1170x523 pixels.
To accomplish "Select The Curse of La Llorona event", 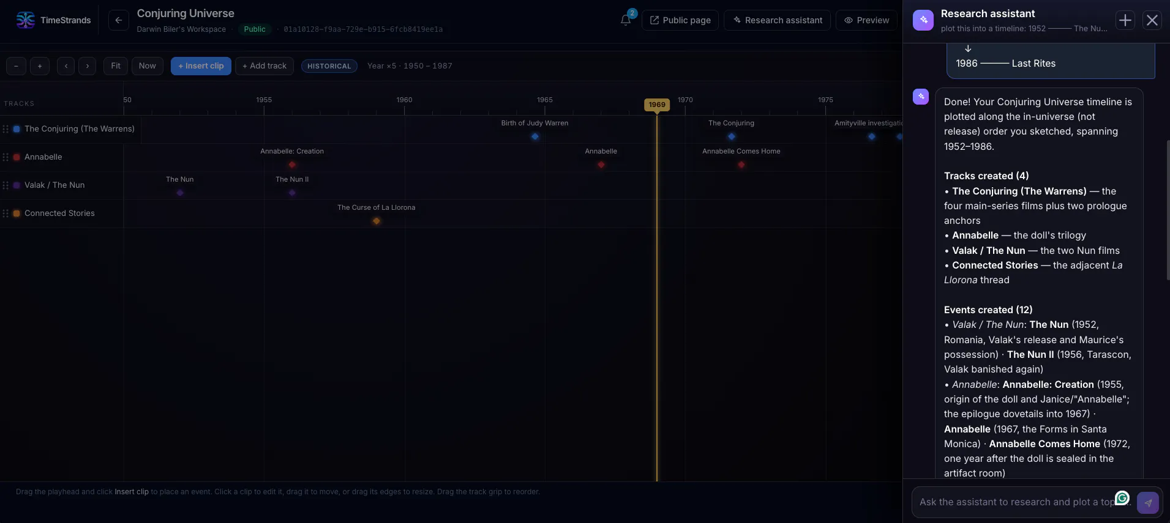I will click(x=377, y=221).
